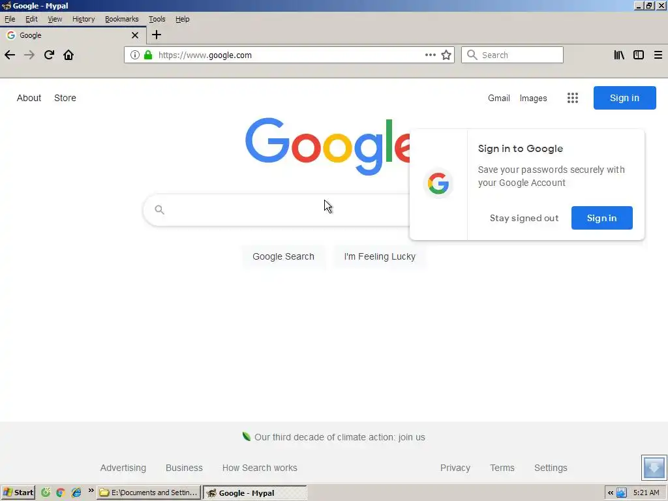Open the hamburger application menu

658,55
